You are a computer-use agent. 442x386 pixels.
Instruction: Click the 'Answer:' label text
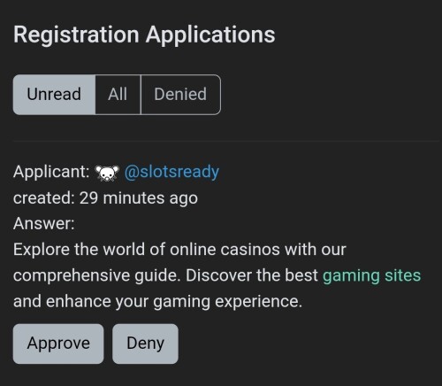(44, 223)
